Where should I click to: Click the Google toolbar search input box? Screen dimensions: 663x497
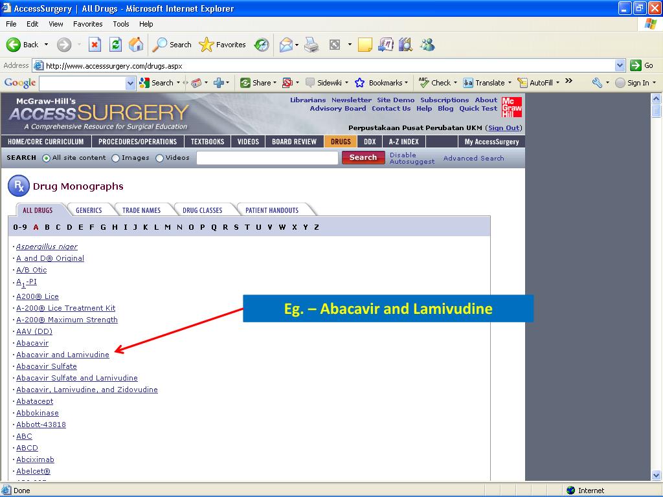tap(83, 83)
